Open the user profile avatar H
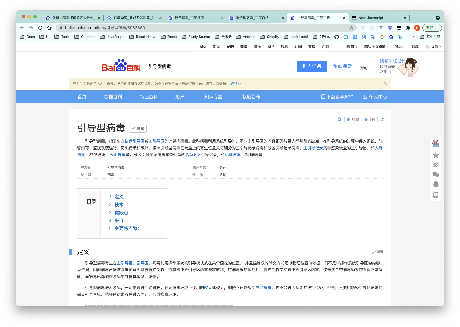 pyautogui.click(x=417, y=28)
